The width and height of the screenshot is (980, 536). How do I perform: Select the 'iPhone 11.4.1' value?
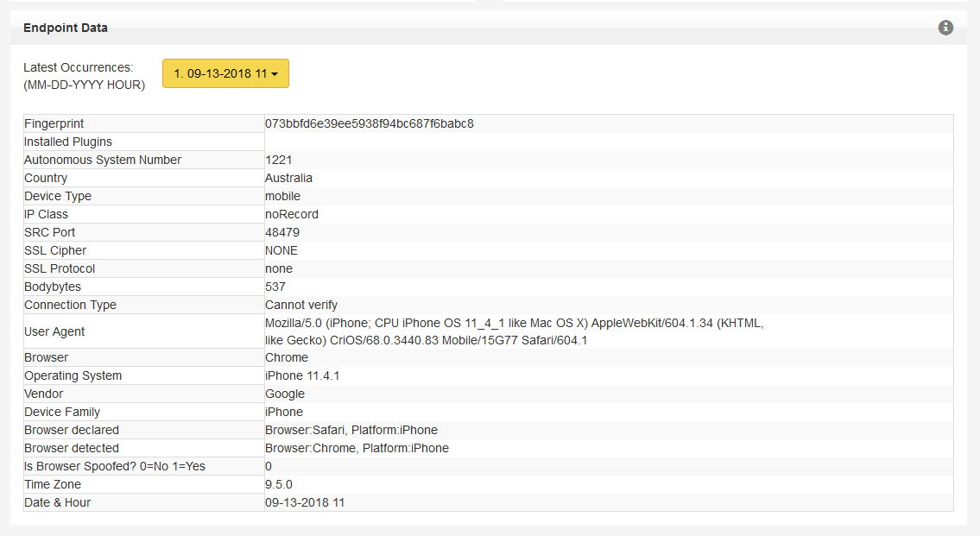tap(302, 375)
